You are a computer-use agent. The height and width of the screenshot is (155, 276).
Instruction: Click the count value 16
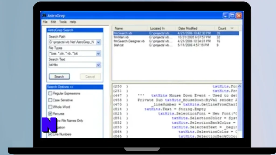218,41
